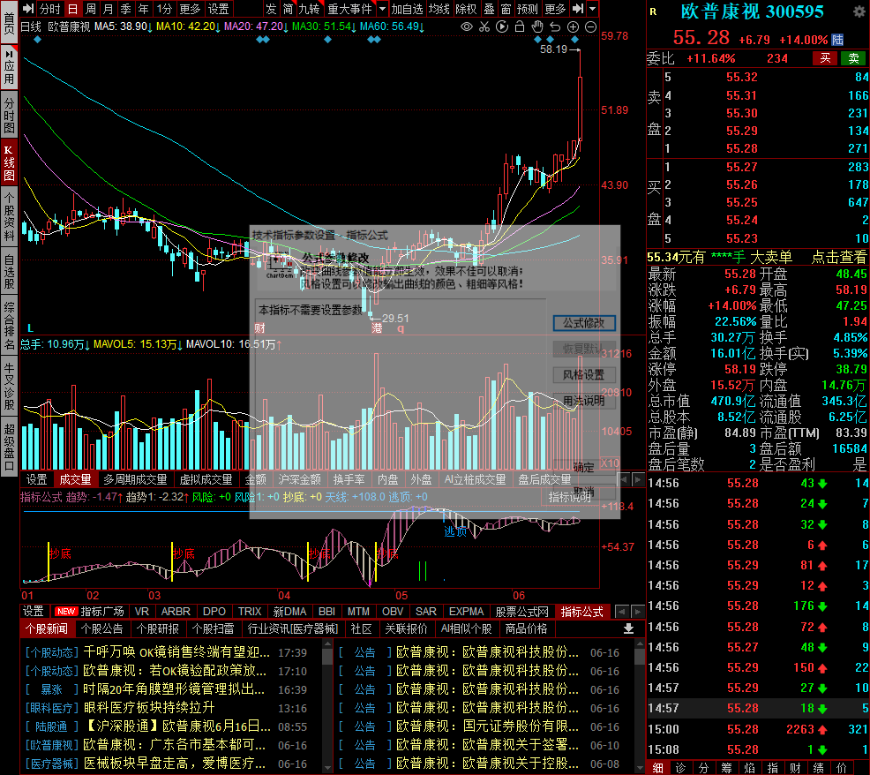Select the 诊 tab at bottom right

click(x=680, y=768)
